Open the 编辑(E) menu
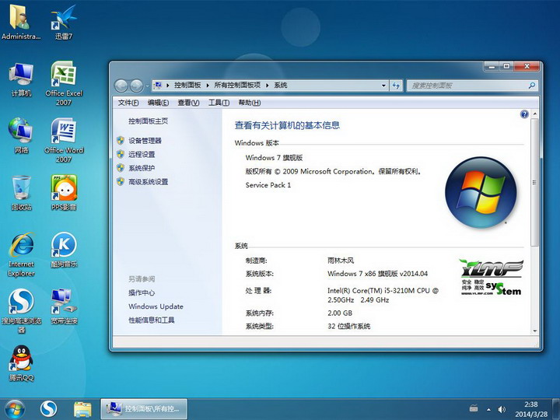Viewport: 560px width, 420px height. (158, 103)
